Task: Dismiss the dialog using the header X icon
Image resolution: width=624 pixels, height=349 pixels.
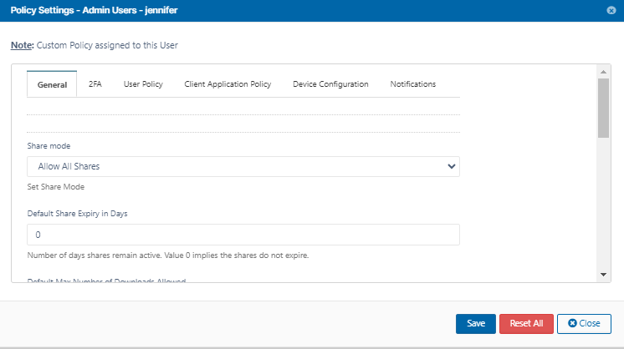Action: coord(611,10)
